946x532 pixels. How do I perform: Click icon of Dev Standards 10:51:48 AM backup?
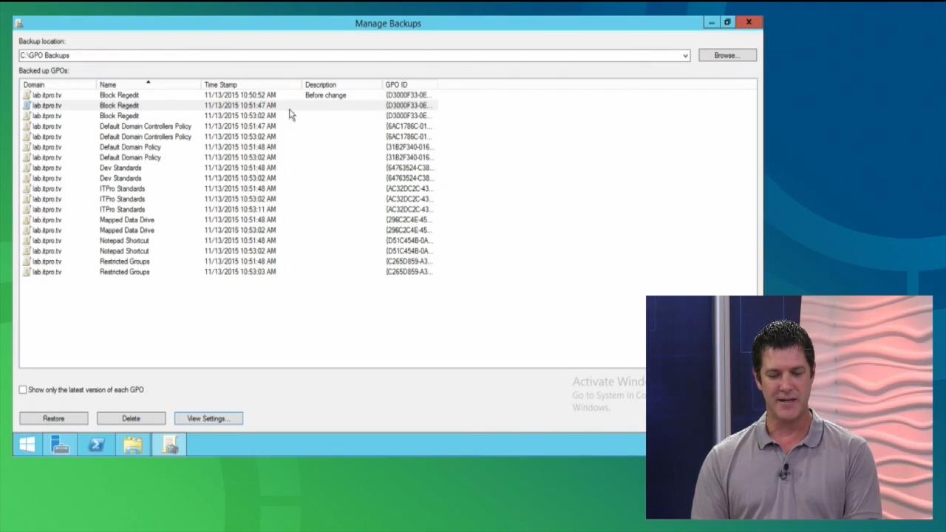(x=27, y=168)
